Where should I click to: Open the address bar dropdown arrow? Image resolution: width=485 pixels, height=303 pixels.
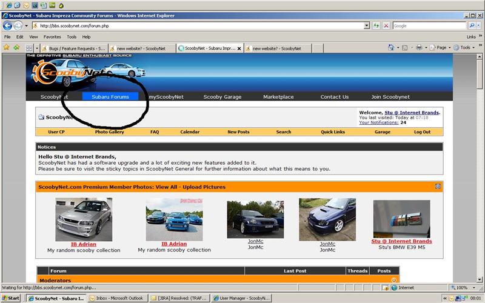pos(367,25)
